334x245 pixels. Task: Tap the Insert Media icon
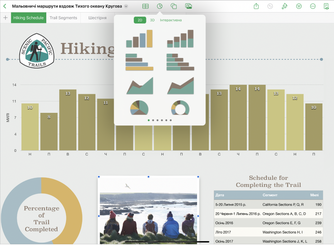pyautogui.click(x=188, y=6)
